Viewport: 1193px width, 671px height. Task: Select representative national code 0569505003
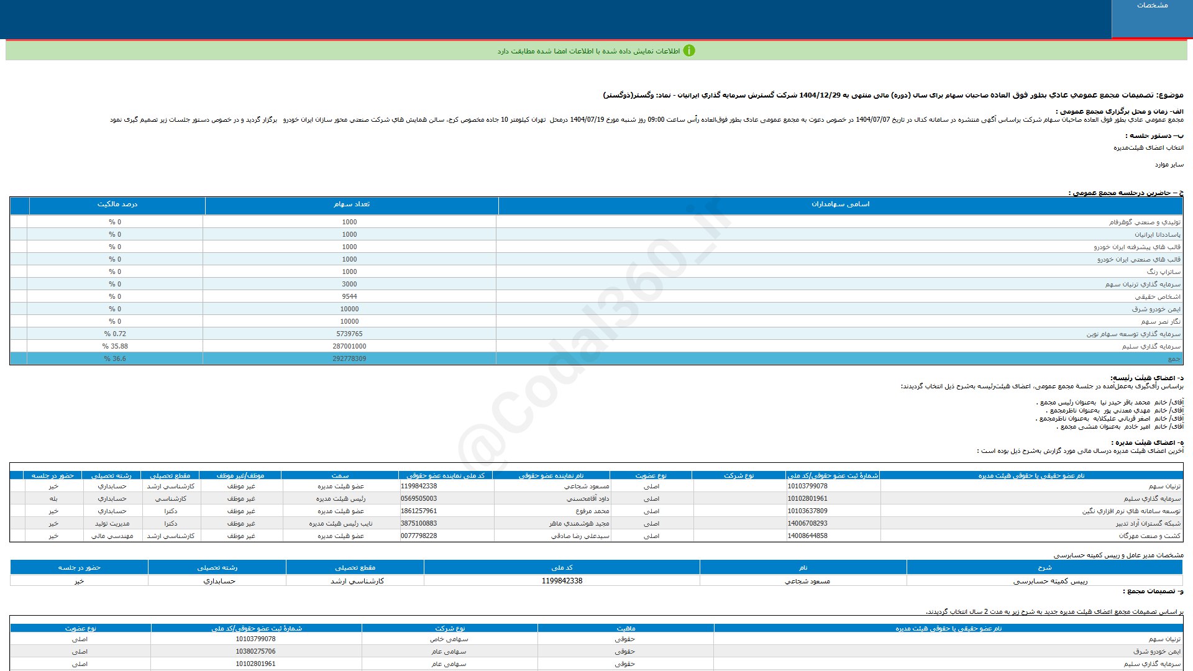(419, 498)
